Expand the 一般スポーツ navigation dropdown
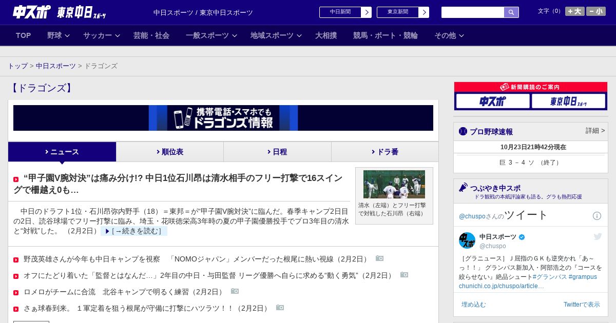 click(x=211, y=35)
